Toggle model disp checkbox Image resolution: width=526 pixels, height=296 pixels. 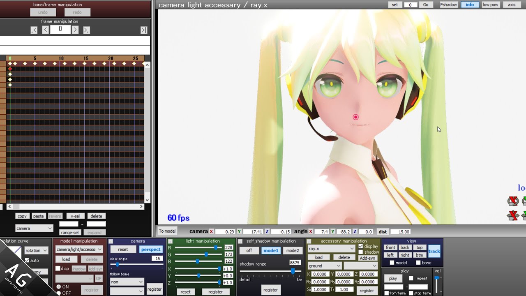(58, 268)
